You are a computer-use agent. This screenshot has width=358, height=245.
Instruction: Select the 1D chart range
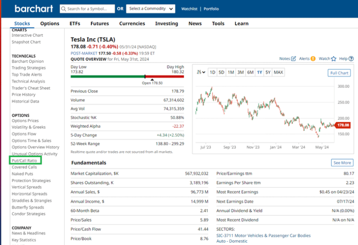pyautogui.click(x=212, y=72)
